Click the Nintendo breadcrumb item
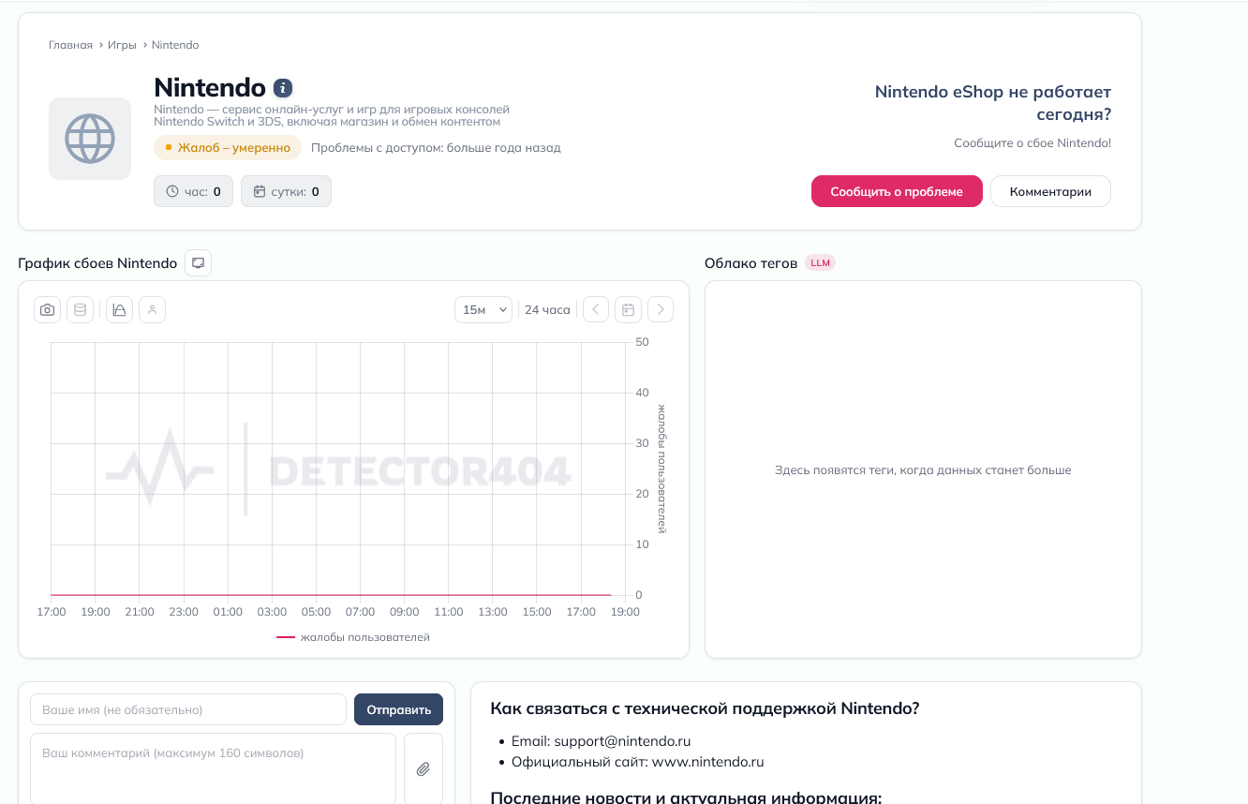 (175, 45)
